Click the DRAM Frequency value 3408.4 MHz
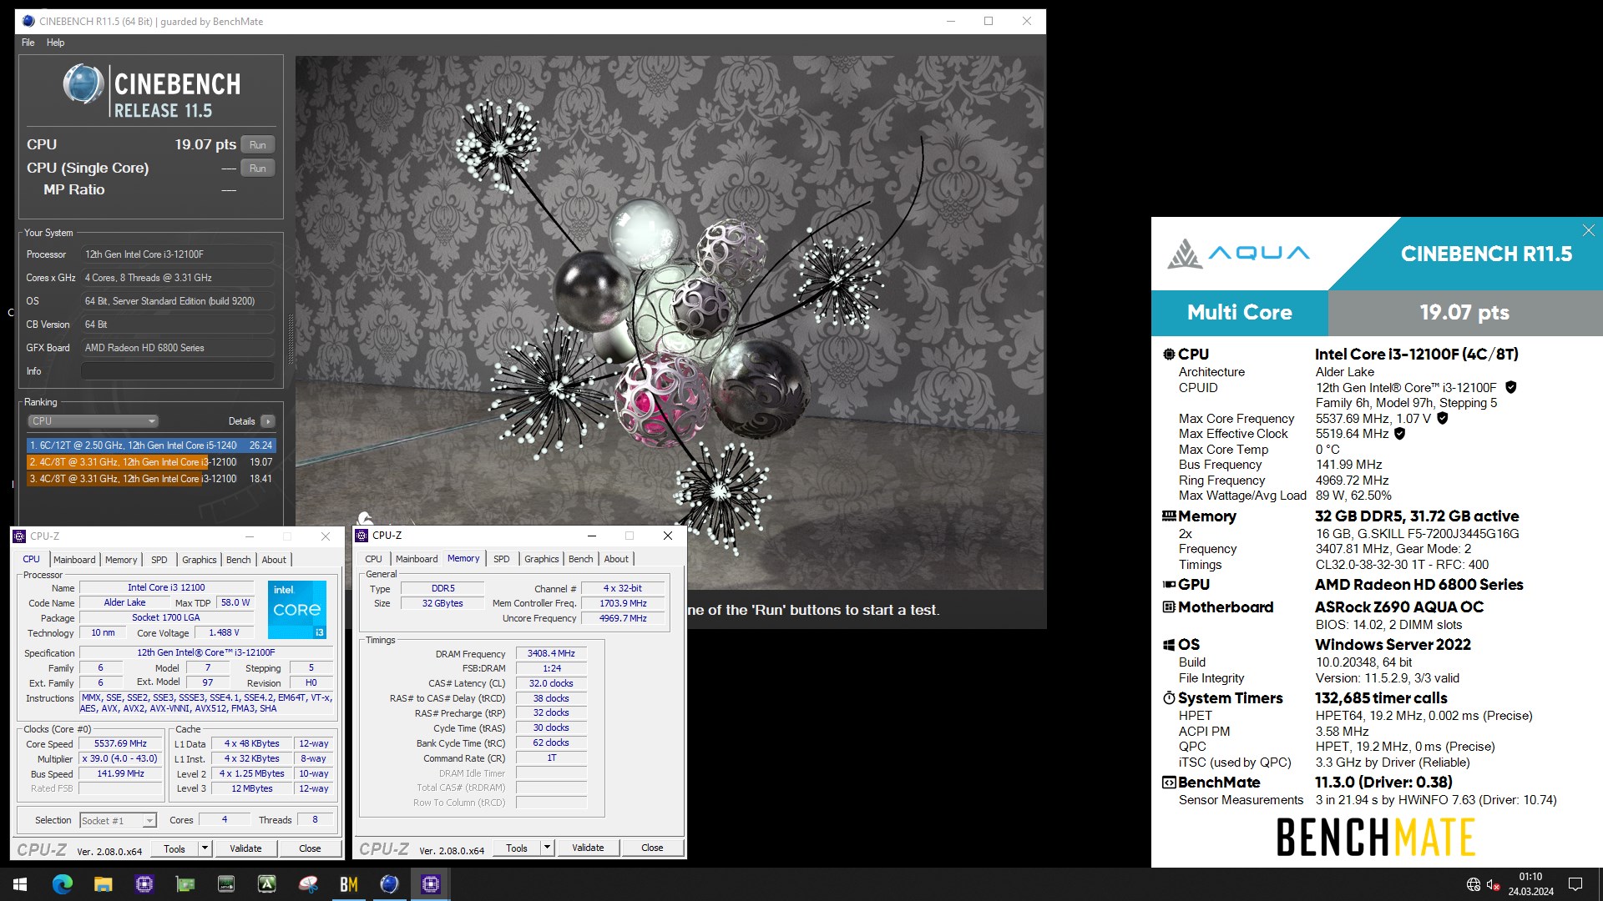Screen dimensions: 1603x901 [x=551, y=654]
